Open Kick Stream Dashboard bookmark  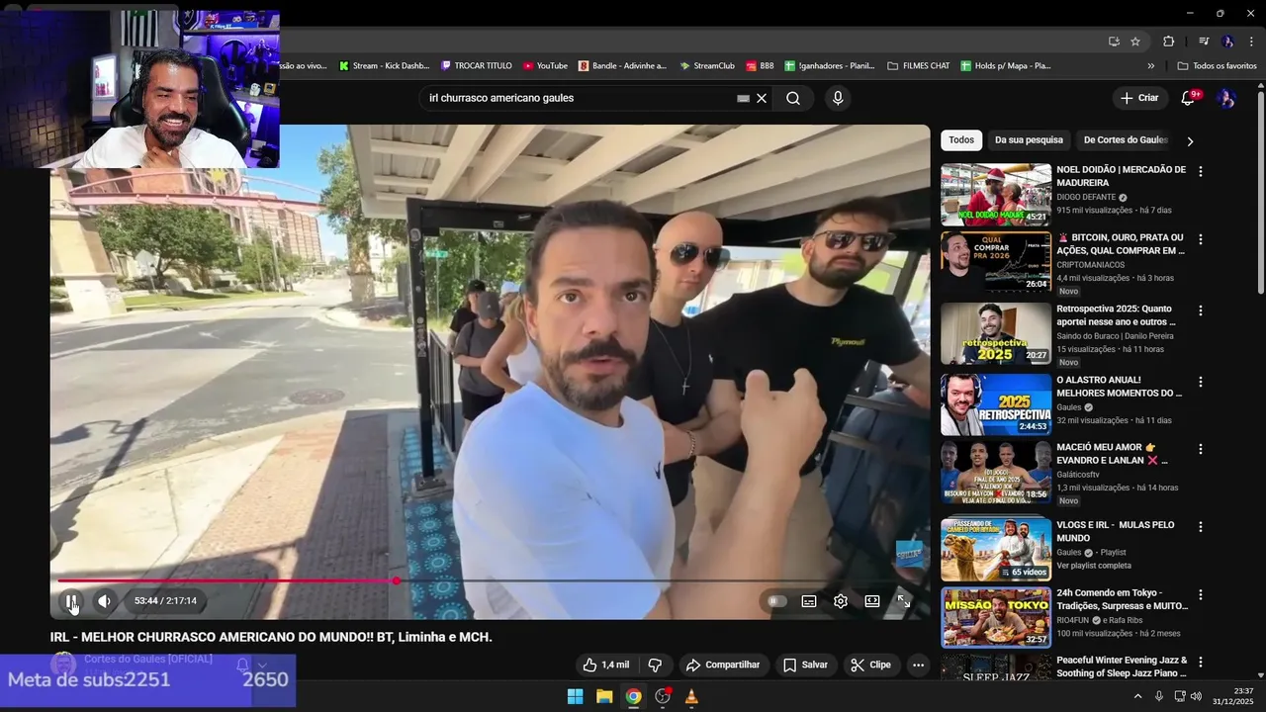(x=384, y=66)
